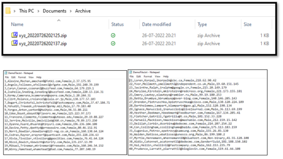Click zip Archive type of xyz_20220726202137.zip
Screen dimensions: 283x159
(209, 44)
